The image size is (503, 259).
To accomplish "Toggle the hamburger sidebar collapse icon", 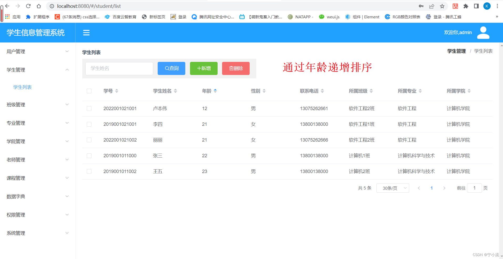I will tap(86, 33).
